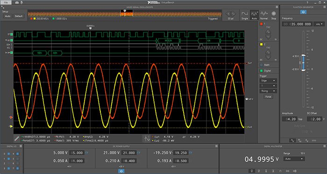
Task: Take a screenshot with camera icon
Action: pos(17,2)
